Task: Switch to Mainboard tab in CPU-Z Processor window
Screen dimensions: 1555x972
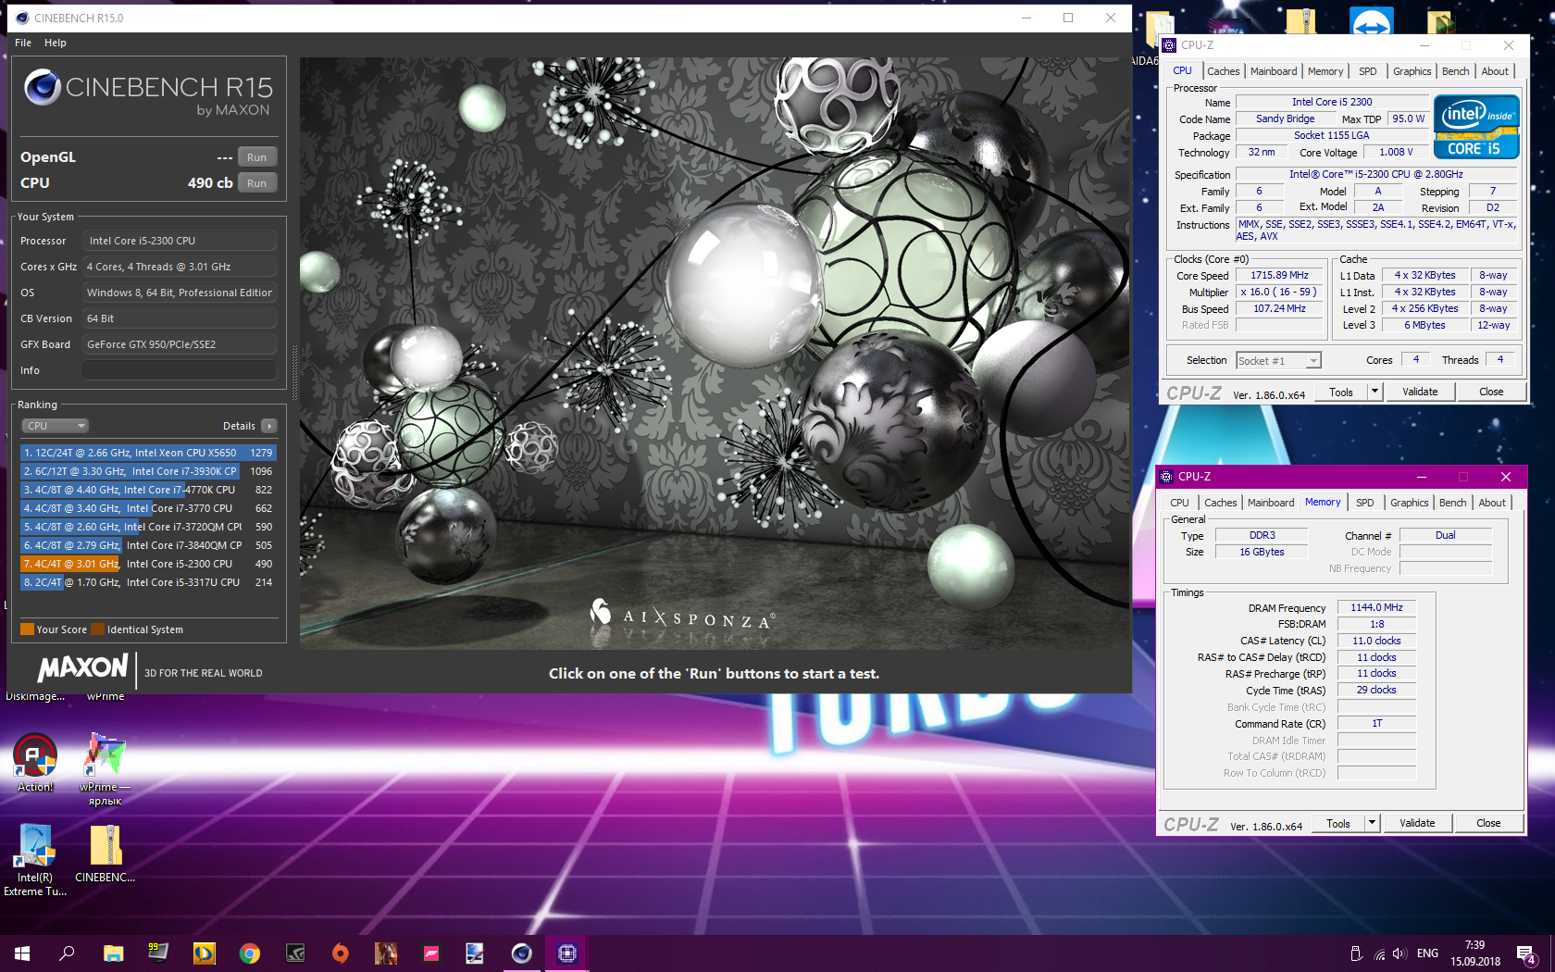Action: [1274, 71]
